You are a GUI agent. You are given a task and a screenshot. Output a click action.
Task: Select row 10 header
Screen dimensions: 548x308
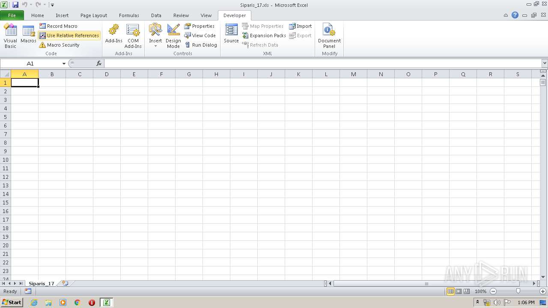coord(6,160)
